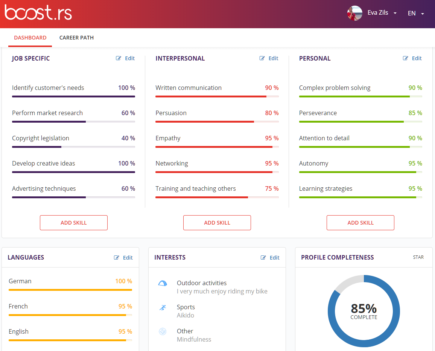Screen dimensions: 435x351
Task: Expand the EN language selector
Action: [x=415, y=14]
